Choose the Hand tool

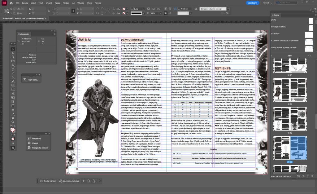pyautogui.click(x=13, y=117)
